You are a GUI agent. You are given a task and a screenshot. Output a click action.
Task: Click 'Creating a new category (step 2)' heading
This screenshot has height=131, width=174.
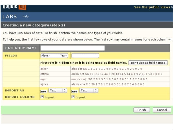click(x=34, y=25)
